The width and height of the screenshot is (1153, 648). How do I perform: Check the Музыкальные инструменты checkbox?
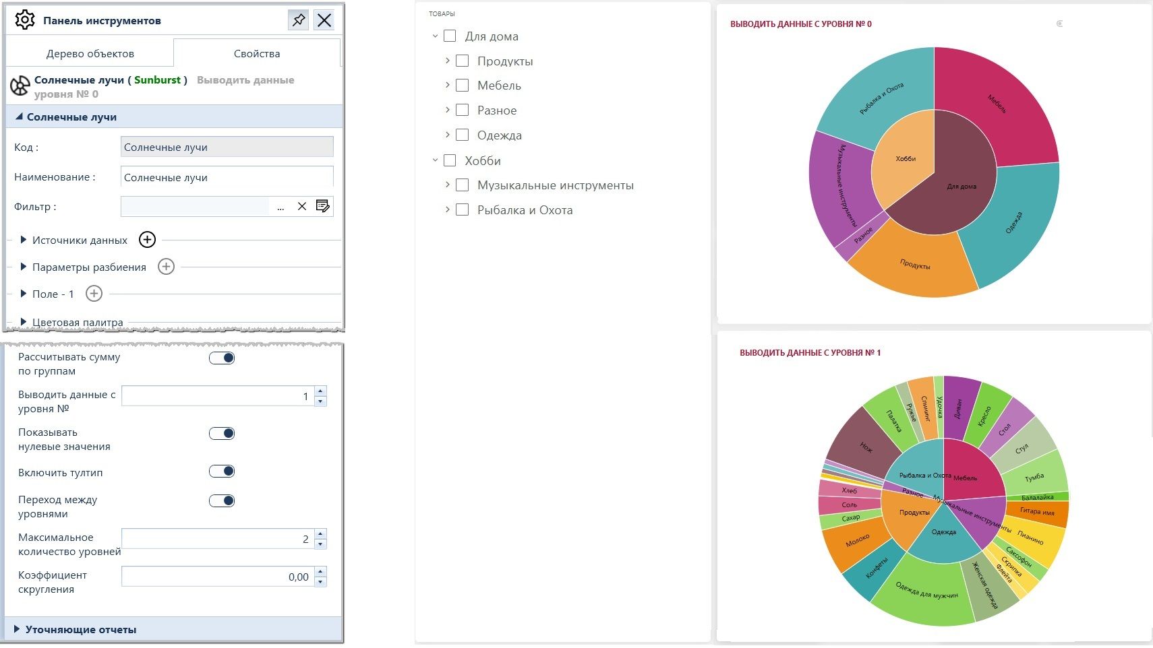(x=462, y=185)
